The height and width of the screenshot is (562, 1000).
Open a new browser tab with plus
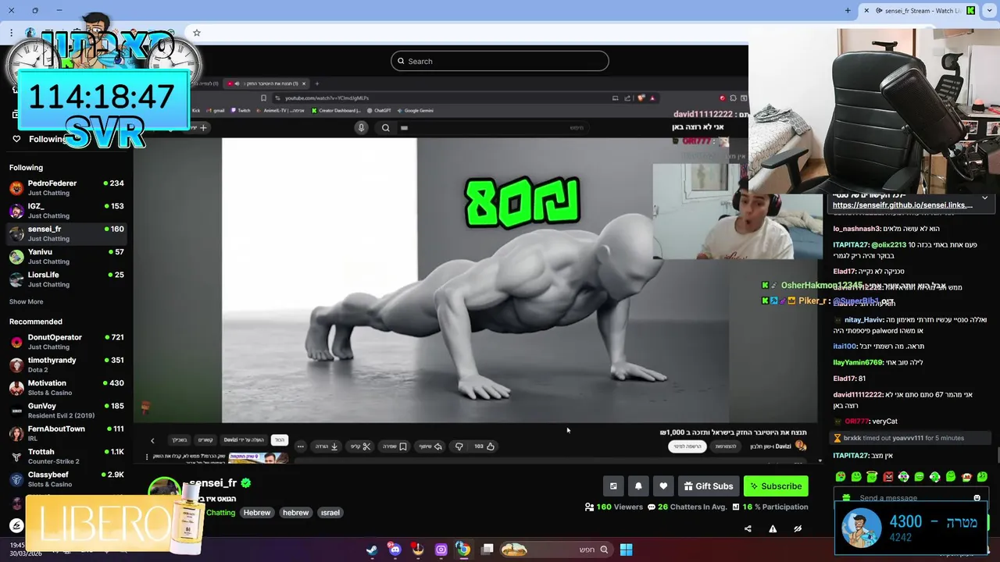click(x=848, y=10)
